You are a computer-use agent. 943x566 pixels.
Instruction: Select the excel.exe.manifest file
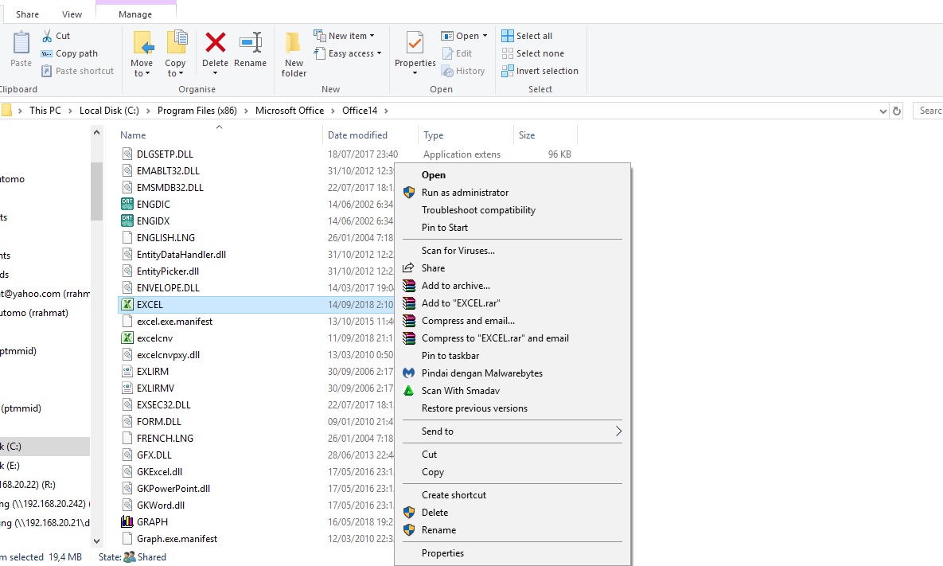(174, 321)
